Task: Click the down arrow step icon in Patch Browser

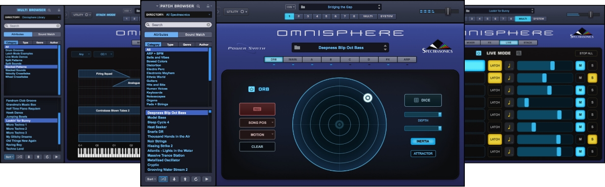Action: click(175, 179)
